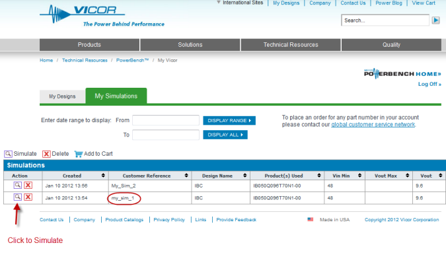Viewport: 446px width, 276px height.
Task: Delete the my_sim_1 simulation via red X
Action: 28,197
